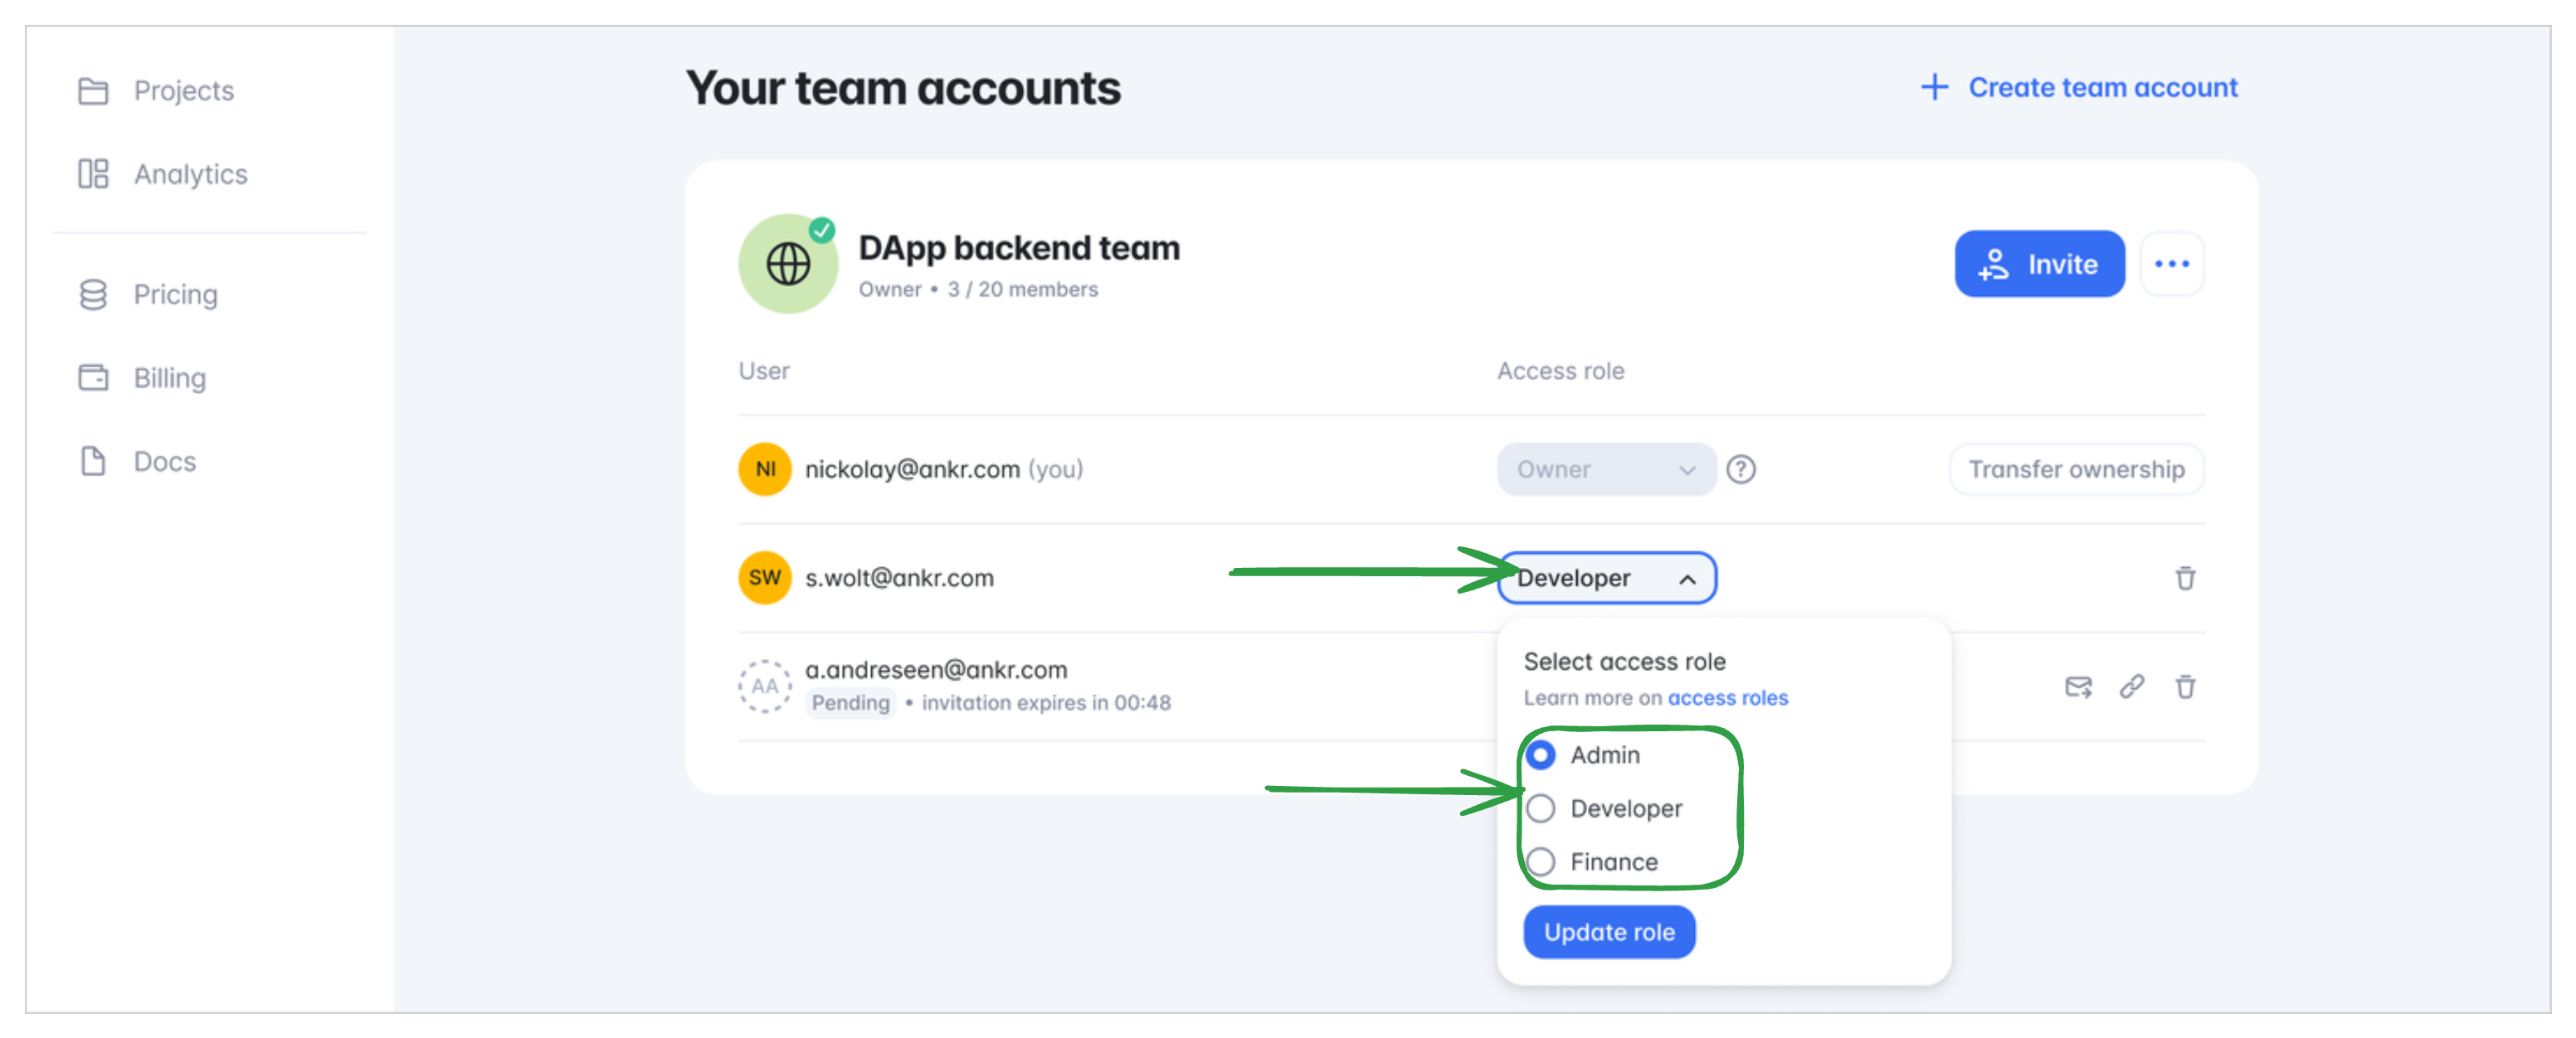Click the Invite button
The image size is (2576, 1038).
tap(2038, 264)
